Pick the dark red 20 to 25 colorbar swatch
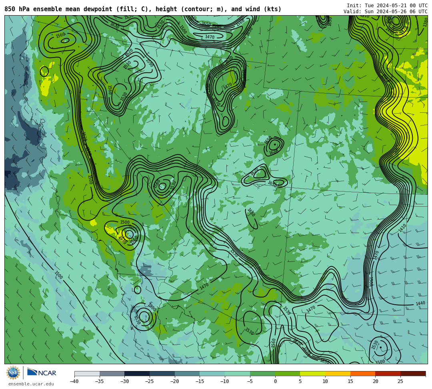The width and height of the screenshot is (432, 389). point(388,373)
